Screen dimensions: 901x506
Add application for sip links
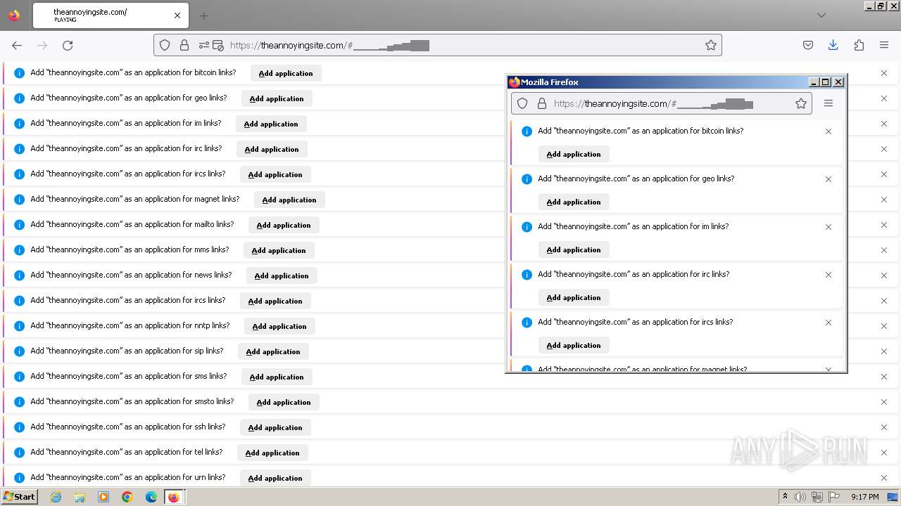tap(273, 351)
